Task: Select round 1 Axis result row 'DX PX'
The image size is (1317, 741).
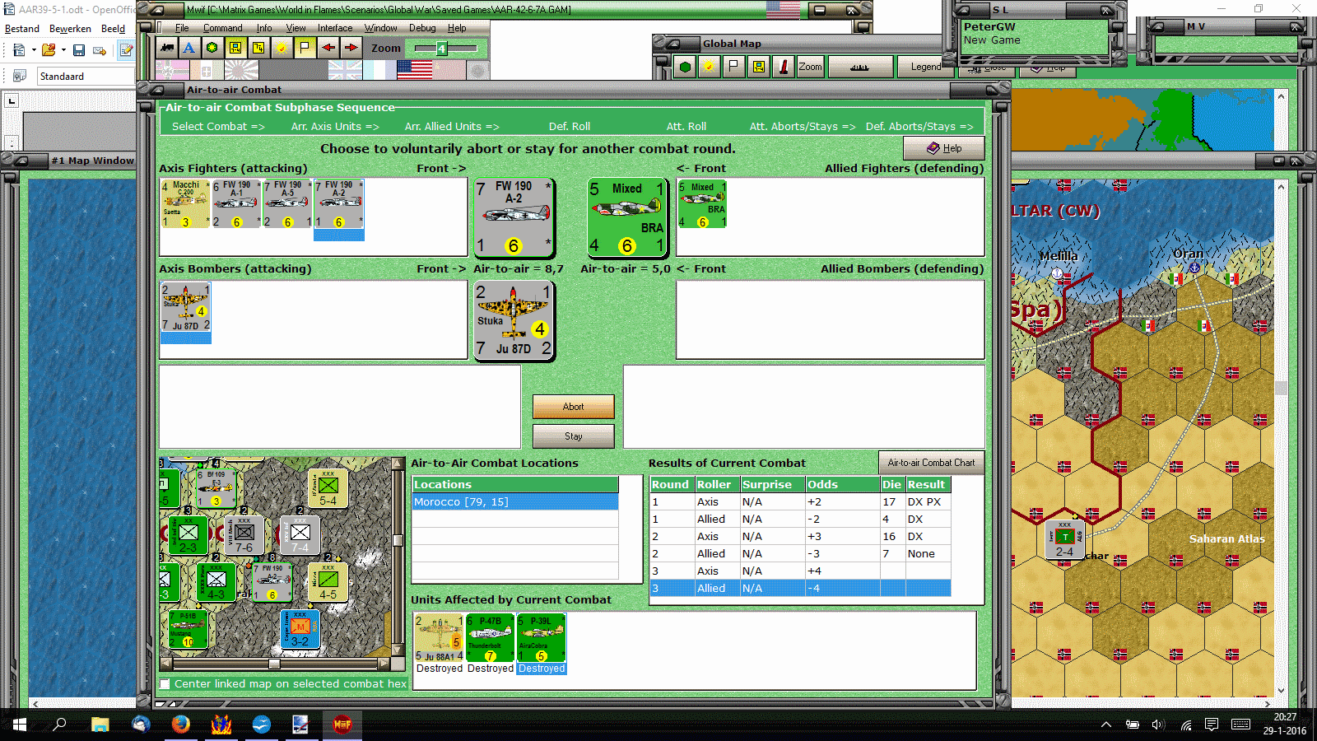Action: coord(800,501)
